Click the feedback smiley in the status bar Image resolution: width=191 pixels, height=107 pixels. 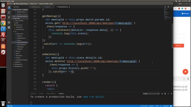tap(171, 106)
